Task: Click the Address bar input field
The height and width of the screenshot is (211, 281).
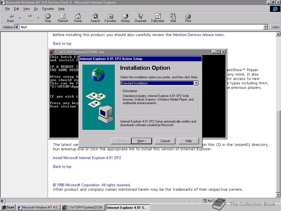Action: [x=142, y=27]
